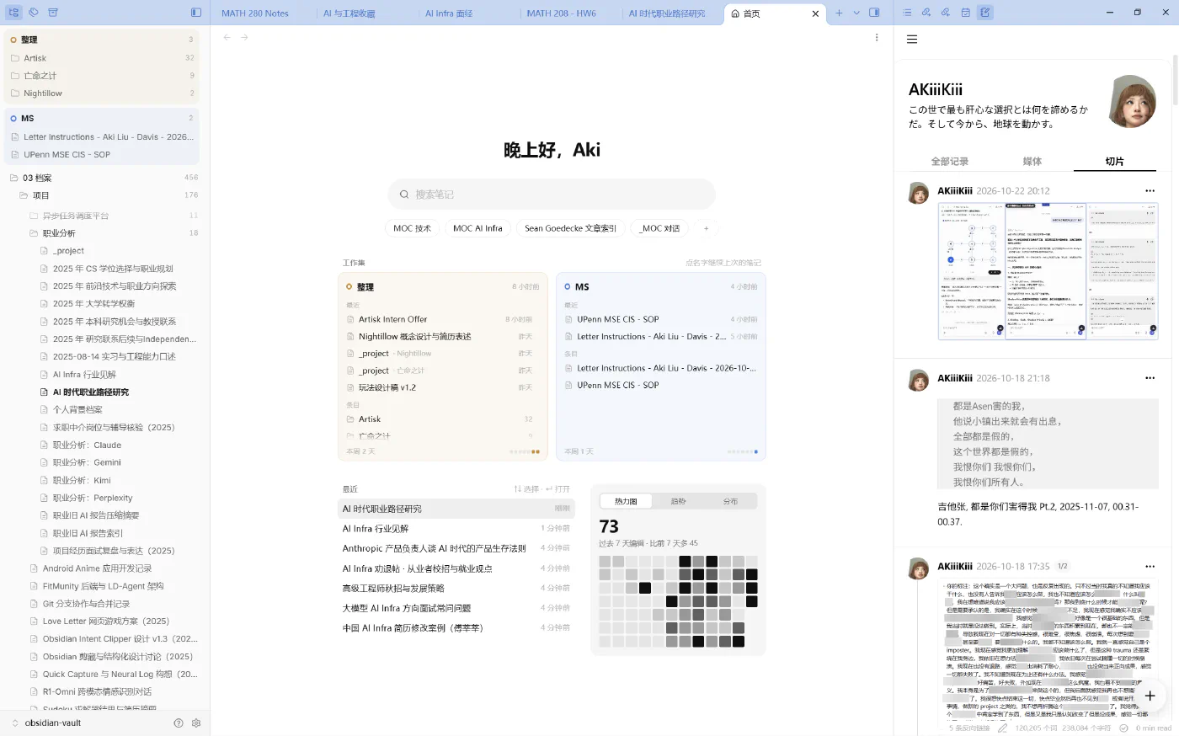
Task: Click a dark cell in the activity heatmap
Action: pos(685,561)
